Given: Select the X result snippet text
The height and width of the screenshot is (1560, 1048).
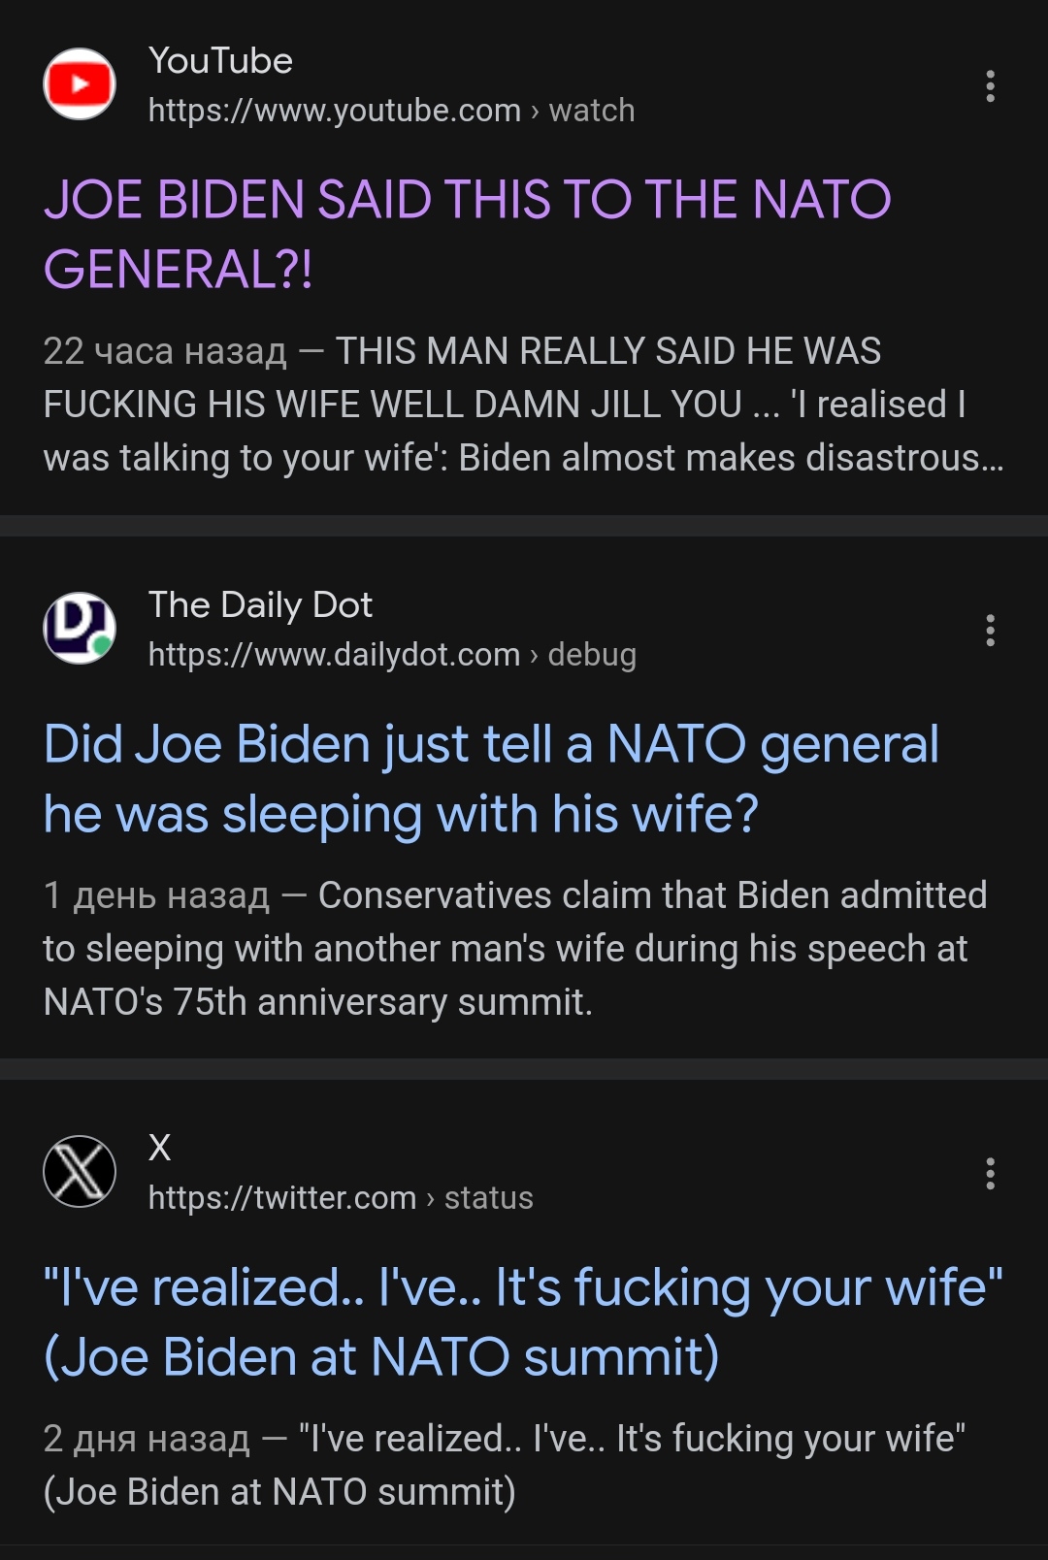Looking at the screenshot, I should point(505,1465).
